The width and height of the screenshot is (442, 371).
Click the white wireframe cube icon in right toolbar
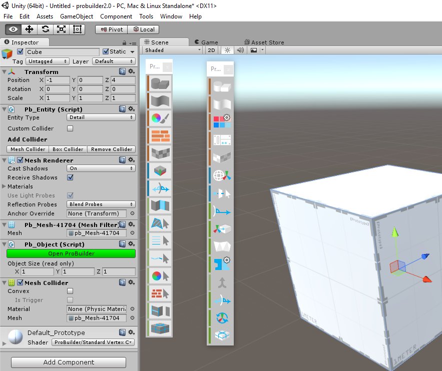point(222,335)
